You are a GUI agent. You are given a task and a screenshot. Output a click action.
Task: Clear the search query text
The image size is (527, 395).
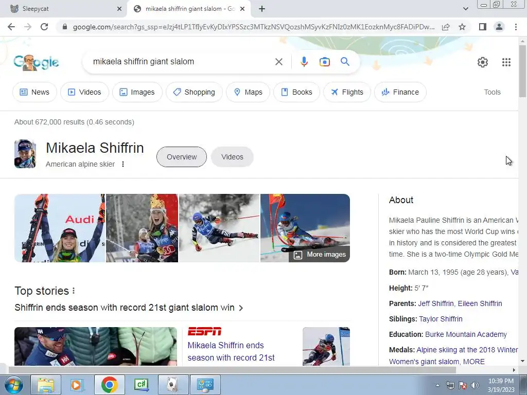pos(278,62)
